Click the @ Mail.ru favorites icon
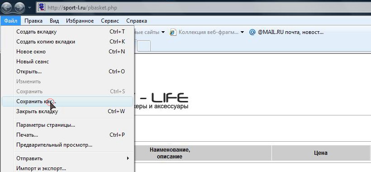 click(252, 32)
